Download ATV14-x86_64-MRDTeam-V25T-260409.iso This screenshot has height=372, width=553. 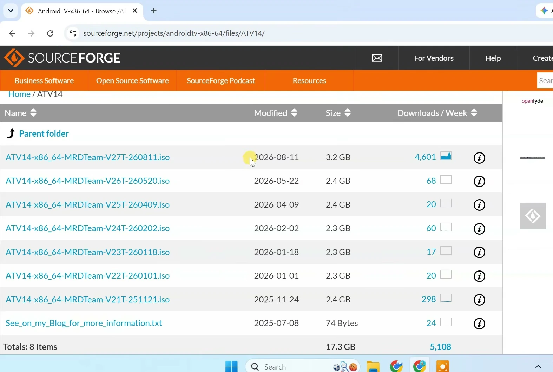88,204
